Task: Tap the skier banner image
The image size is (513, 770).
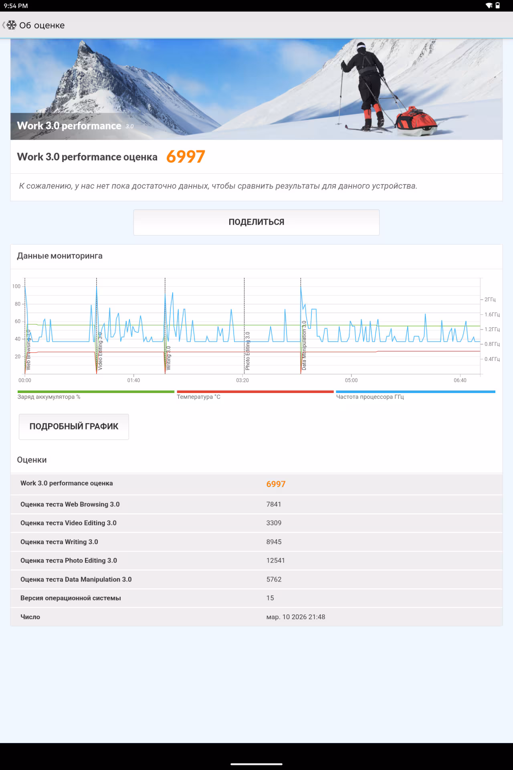Action: pyautogui.click(x=256, y=89)
